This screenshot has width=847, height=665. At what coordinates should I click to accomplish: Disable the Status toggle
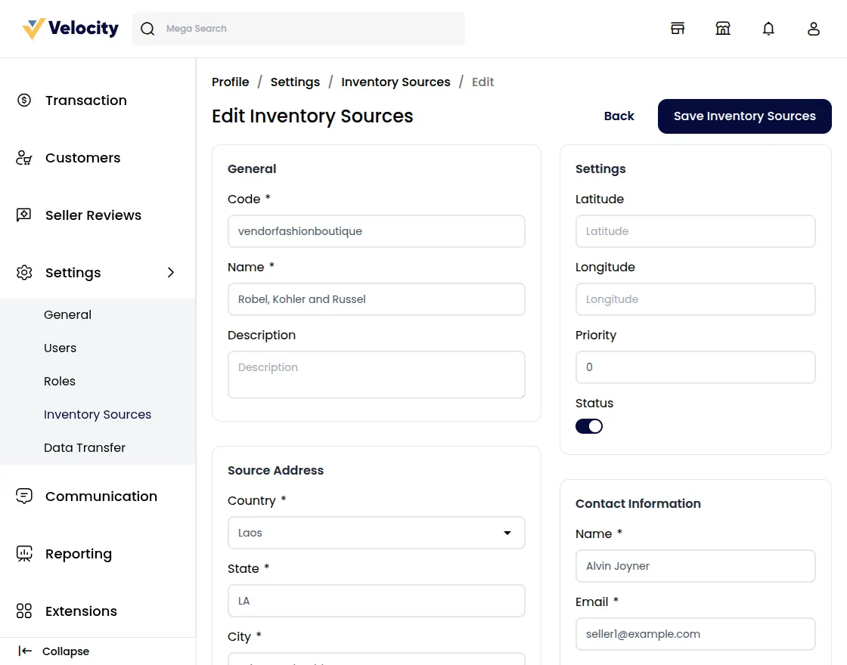point(589,426)
